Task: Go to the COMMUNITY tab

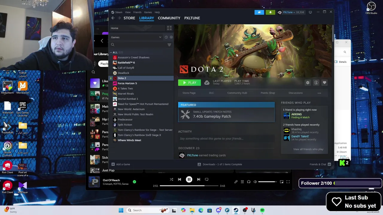Action: click(169, 18)
